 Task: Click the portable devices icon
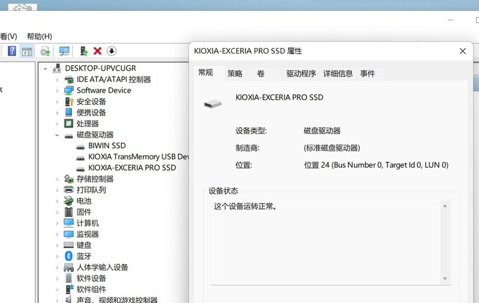(x=69, y=113)
